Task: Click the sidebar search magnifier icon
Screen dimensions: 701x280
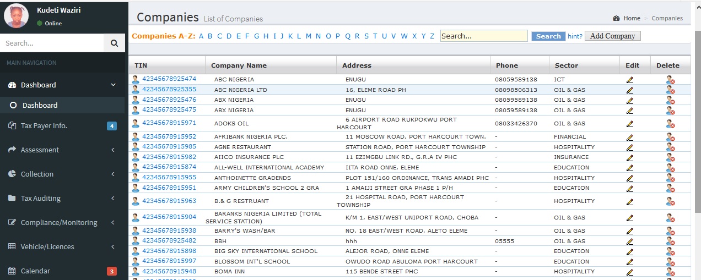Action: [x=114, y=43]
